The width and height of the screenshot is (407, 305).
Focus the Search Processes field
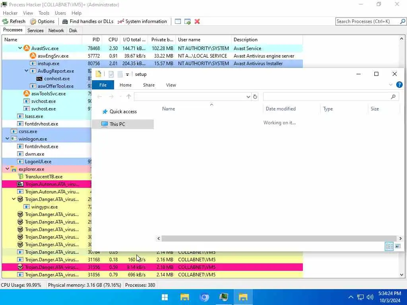pos(368,21)
